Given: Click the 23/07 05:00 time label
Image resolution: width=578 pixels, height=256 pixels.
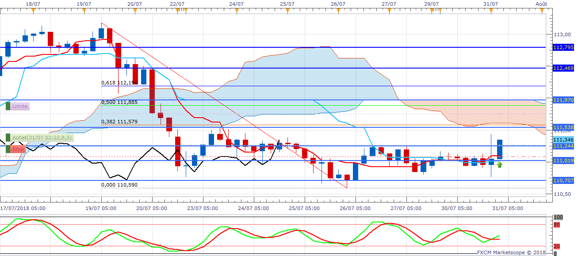Looking at the screenshot, I should click(203, 207).
